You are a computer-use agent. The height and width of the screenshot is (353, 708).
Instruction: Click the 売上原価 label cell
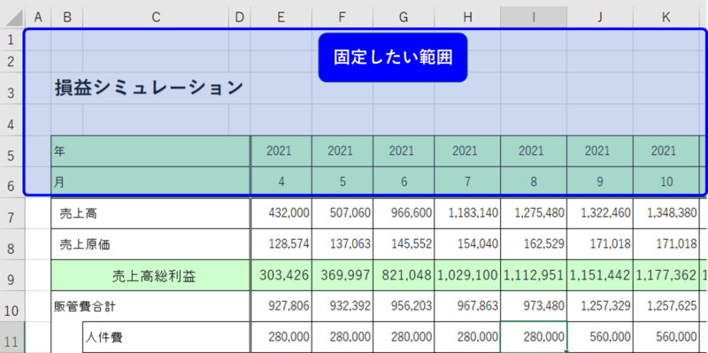150,244
